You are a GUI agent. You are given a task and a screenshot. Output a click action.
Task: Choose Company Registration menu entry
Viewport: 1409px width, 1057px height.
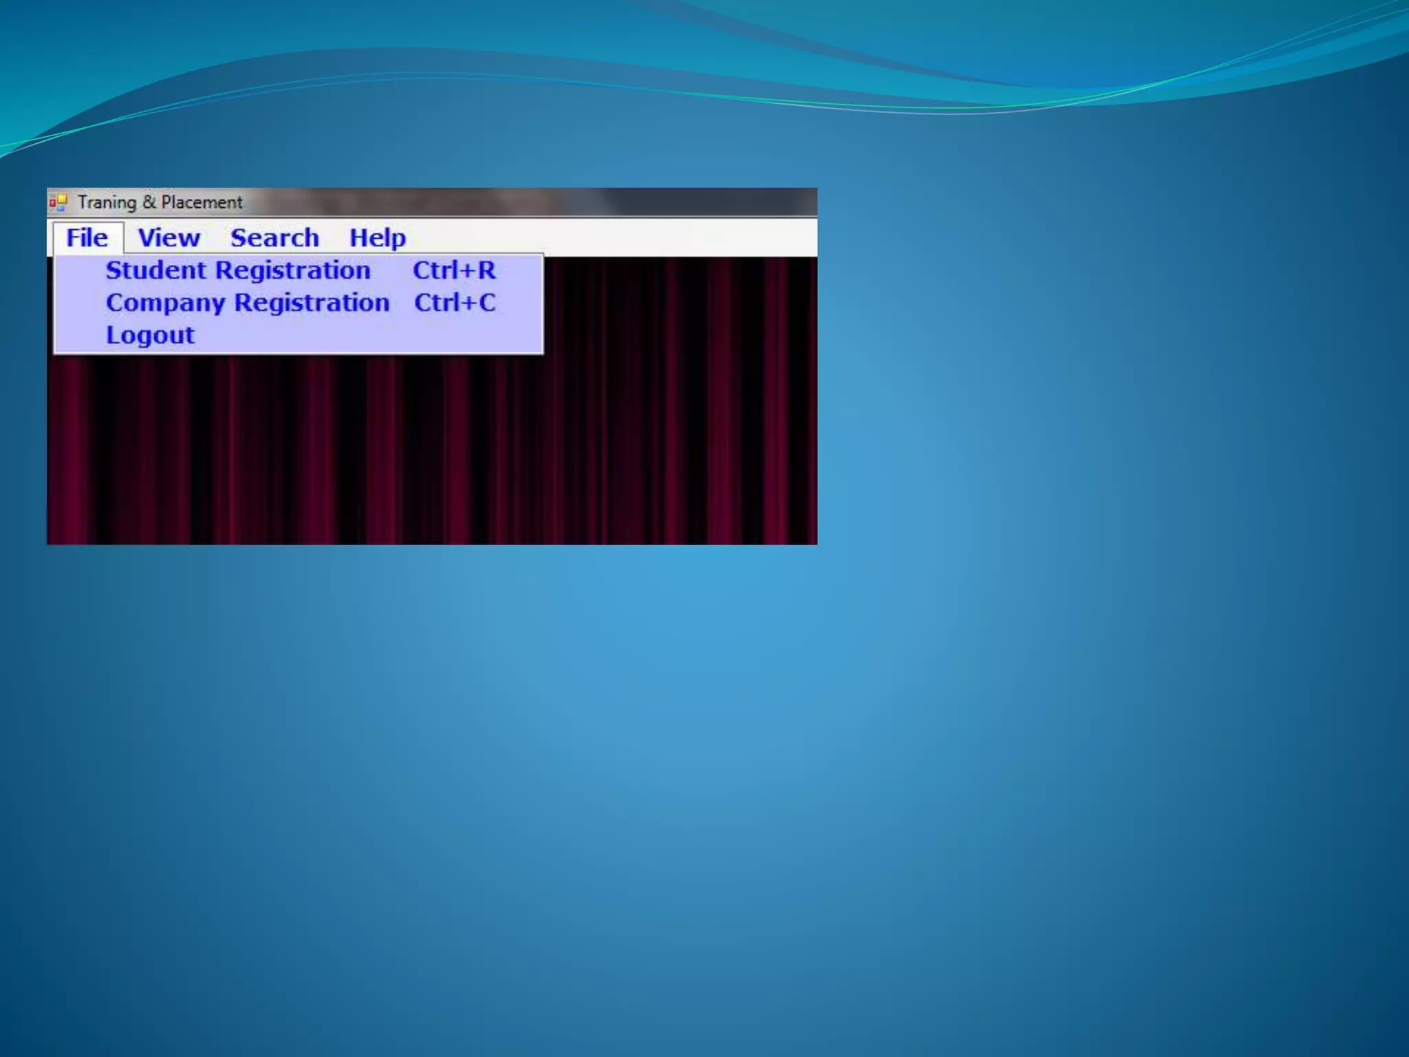pos(248,303)
